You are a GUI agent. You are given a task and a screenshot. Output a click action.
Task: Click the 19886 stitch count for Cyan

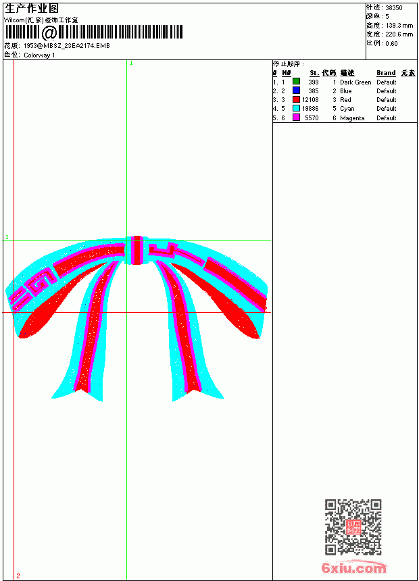(x=310, y=109)
